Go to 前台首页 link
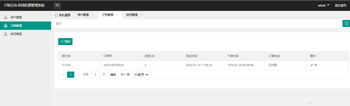 341,5
